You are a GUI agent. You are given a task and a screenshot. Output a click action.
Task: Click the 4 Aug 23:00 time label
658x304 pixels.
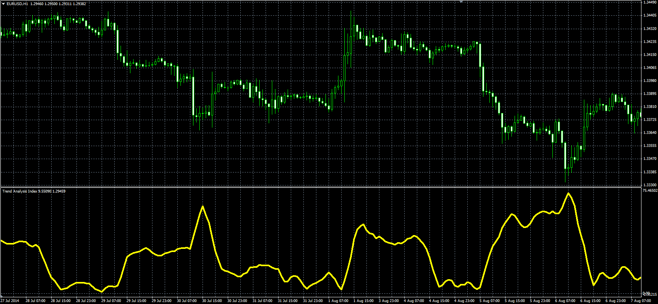pyautogui.click(x=464, y=301)
